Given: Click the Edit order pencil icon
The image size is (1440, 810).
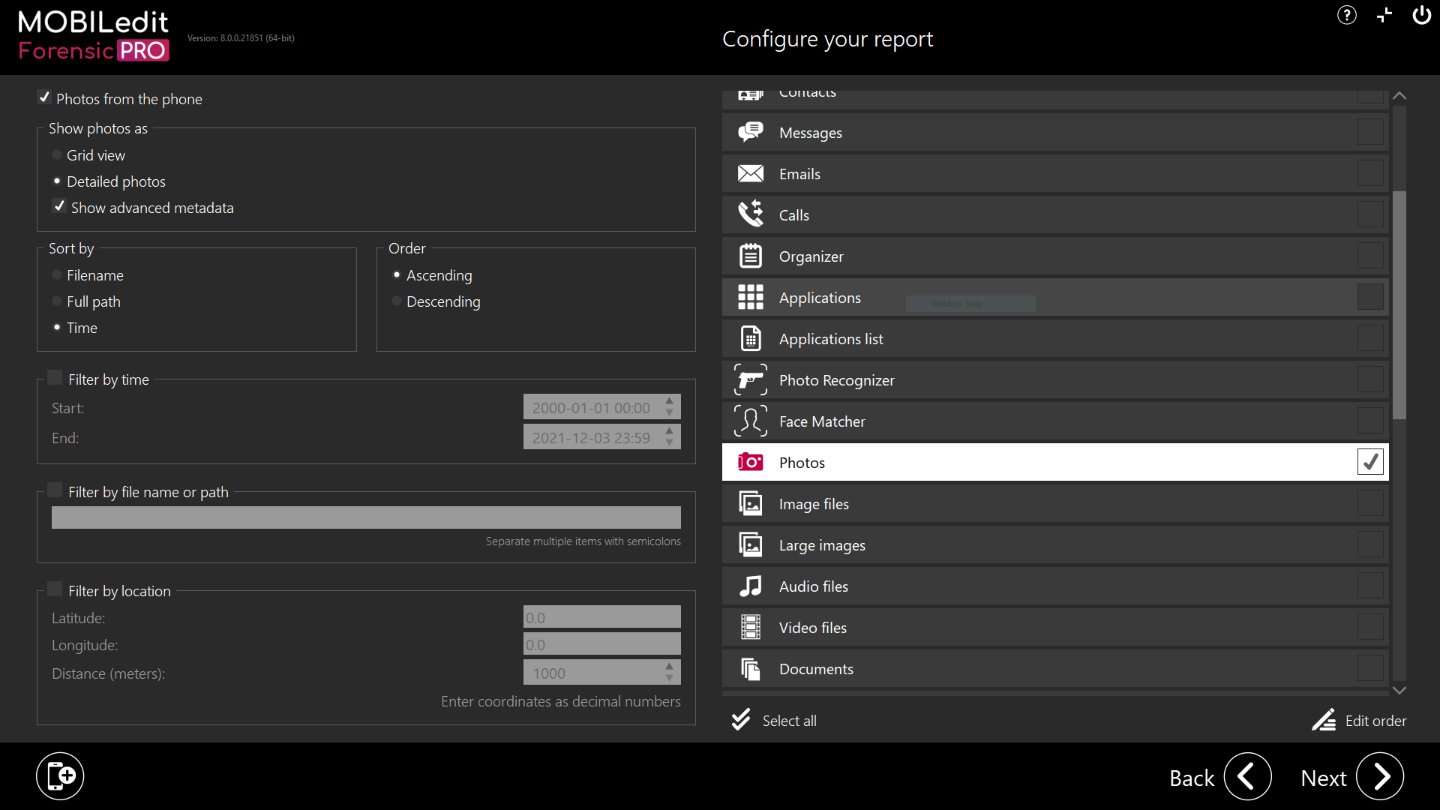Looking at the screenshot, I should [1324, 720].
